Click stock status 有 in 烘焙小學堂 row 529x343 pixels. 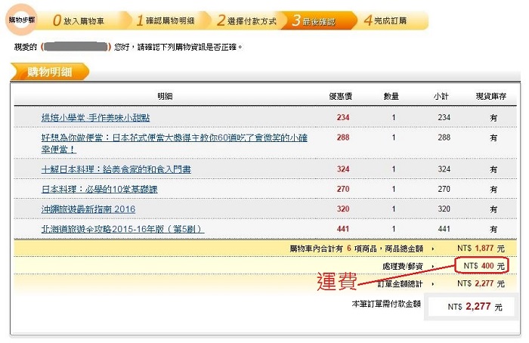(493, 118)
